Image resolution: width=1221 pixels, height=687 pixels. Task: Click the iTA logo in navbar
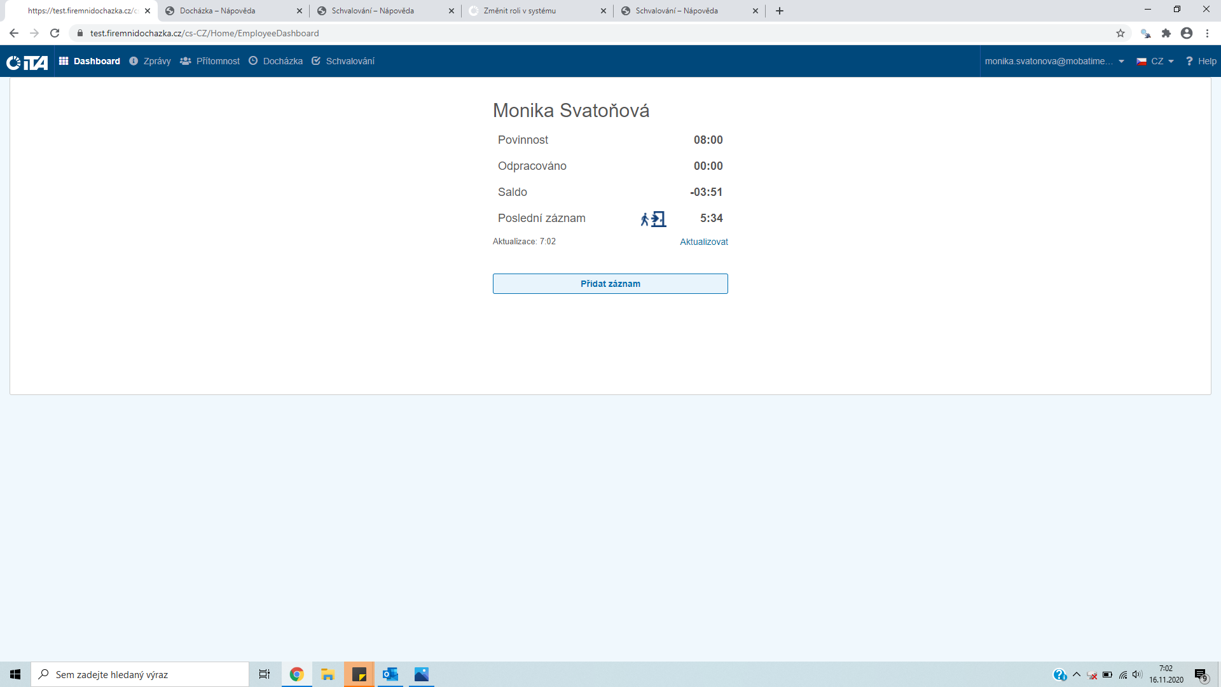(27, 62)
